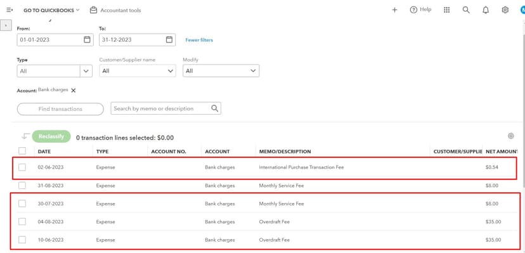525x253 pixels.
Task: Sort by the NET AMOUNT column header
Action: click(x=502, y=152)
